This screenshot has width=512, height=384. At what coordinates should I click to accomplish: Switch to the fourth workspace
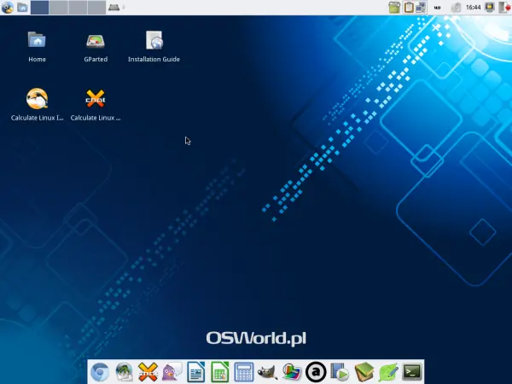coord(96,7)
